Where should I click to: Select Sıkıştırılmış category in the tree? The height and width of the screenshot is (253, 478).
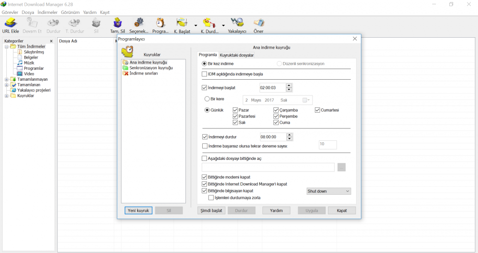tap(34, 52)
